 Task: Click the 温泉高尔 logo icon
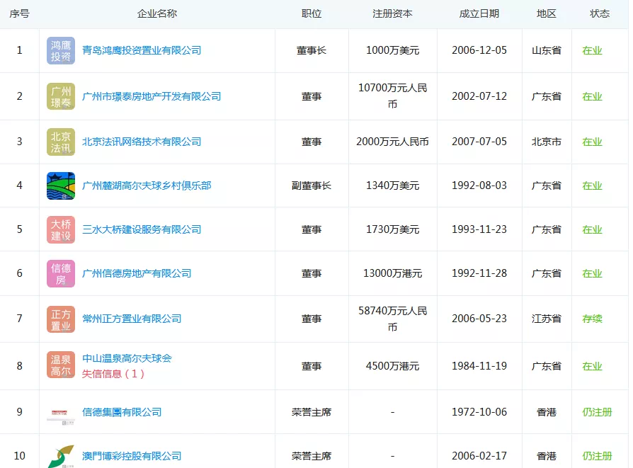coord(61,365)
